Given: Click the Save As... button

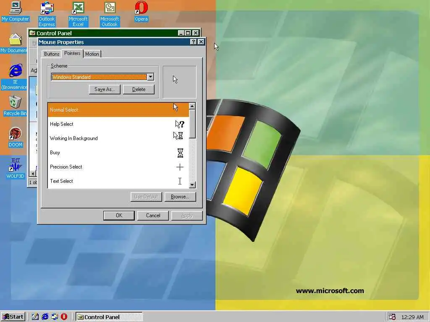Looking at the screenshot, I should [x=105, y=89].
